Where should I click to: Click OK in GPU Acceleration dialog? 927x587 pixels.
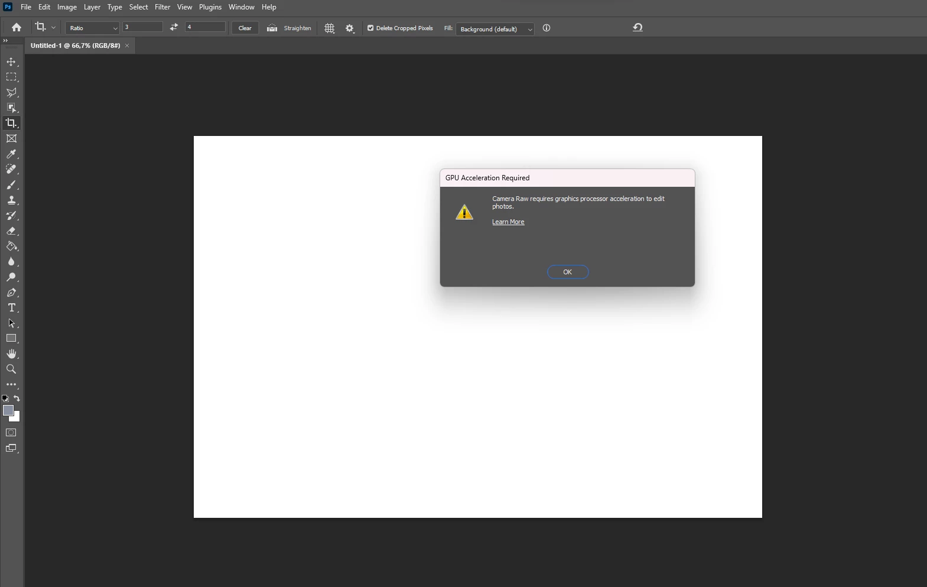(x=568, y=272)
